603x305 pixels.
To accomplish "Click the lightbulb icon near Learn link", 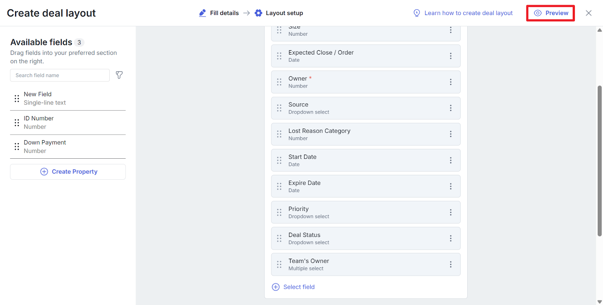I will pyautogui.click(x=417, y=13).
